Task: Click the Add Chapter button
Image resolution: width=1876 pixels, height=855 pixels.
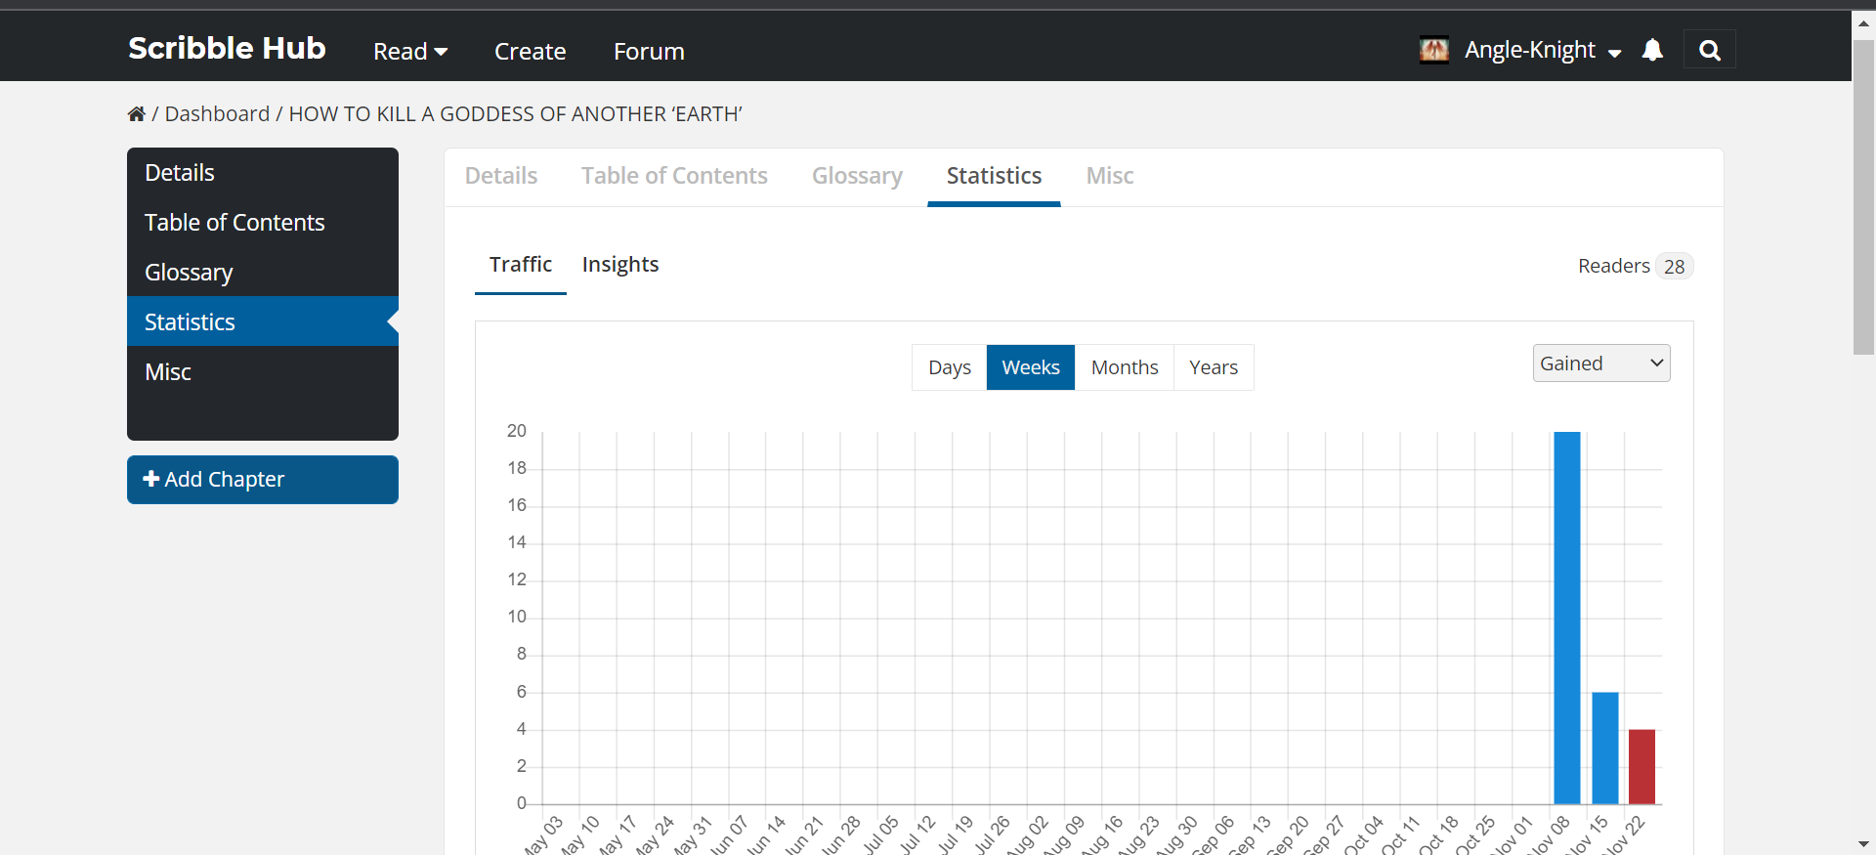Action: click(263, 480)
